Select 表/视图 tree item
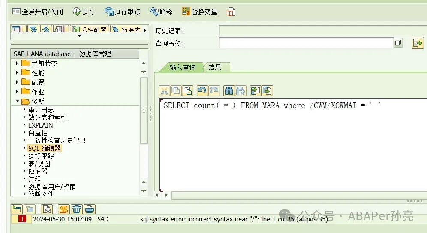The height and width of the screenshot is (233, 427). tap(39, 164)
